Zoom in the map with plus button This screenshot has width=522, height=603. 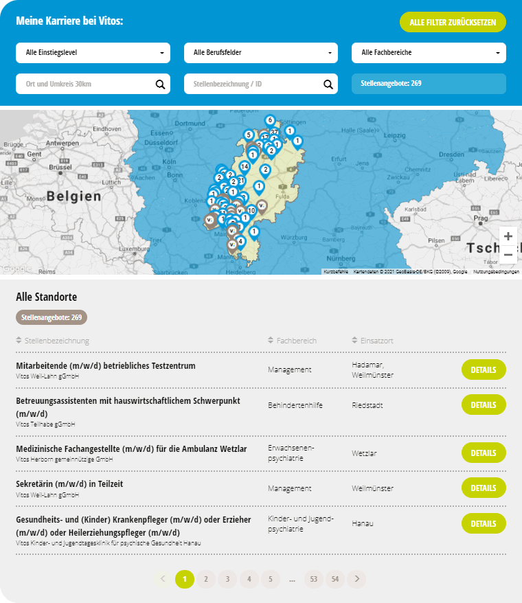pyautogui.click(x=508, y=236)
